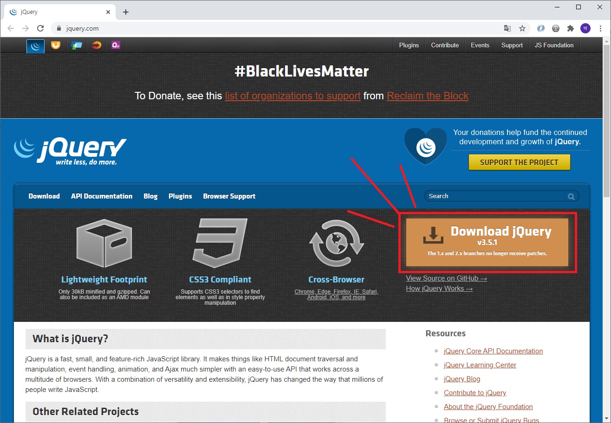Open the jQuery UI project icon
This screenshot has height=423, width=611.
coord(56,45)
